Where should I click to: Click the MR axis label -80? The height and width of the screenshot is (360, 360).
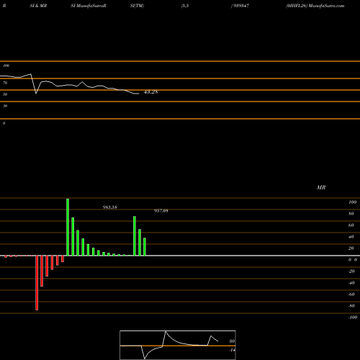click(351, 306)
